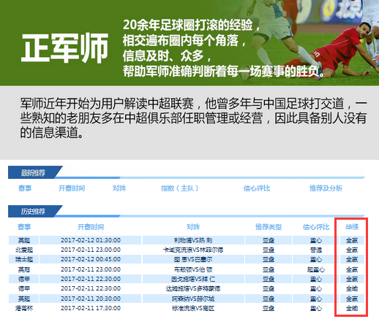Select the 标准流浪VS南区 match row
The width and height of the screenshot is (379, 319).
[187, 308]
